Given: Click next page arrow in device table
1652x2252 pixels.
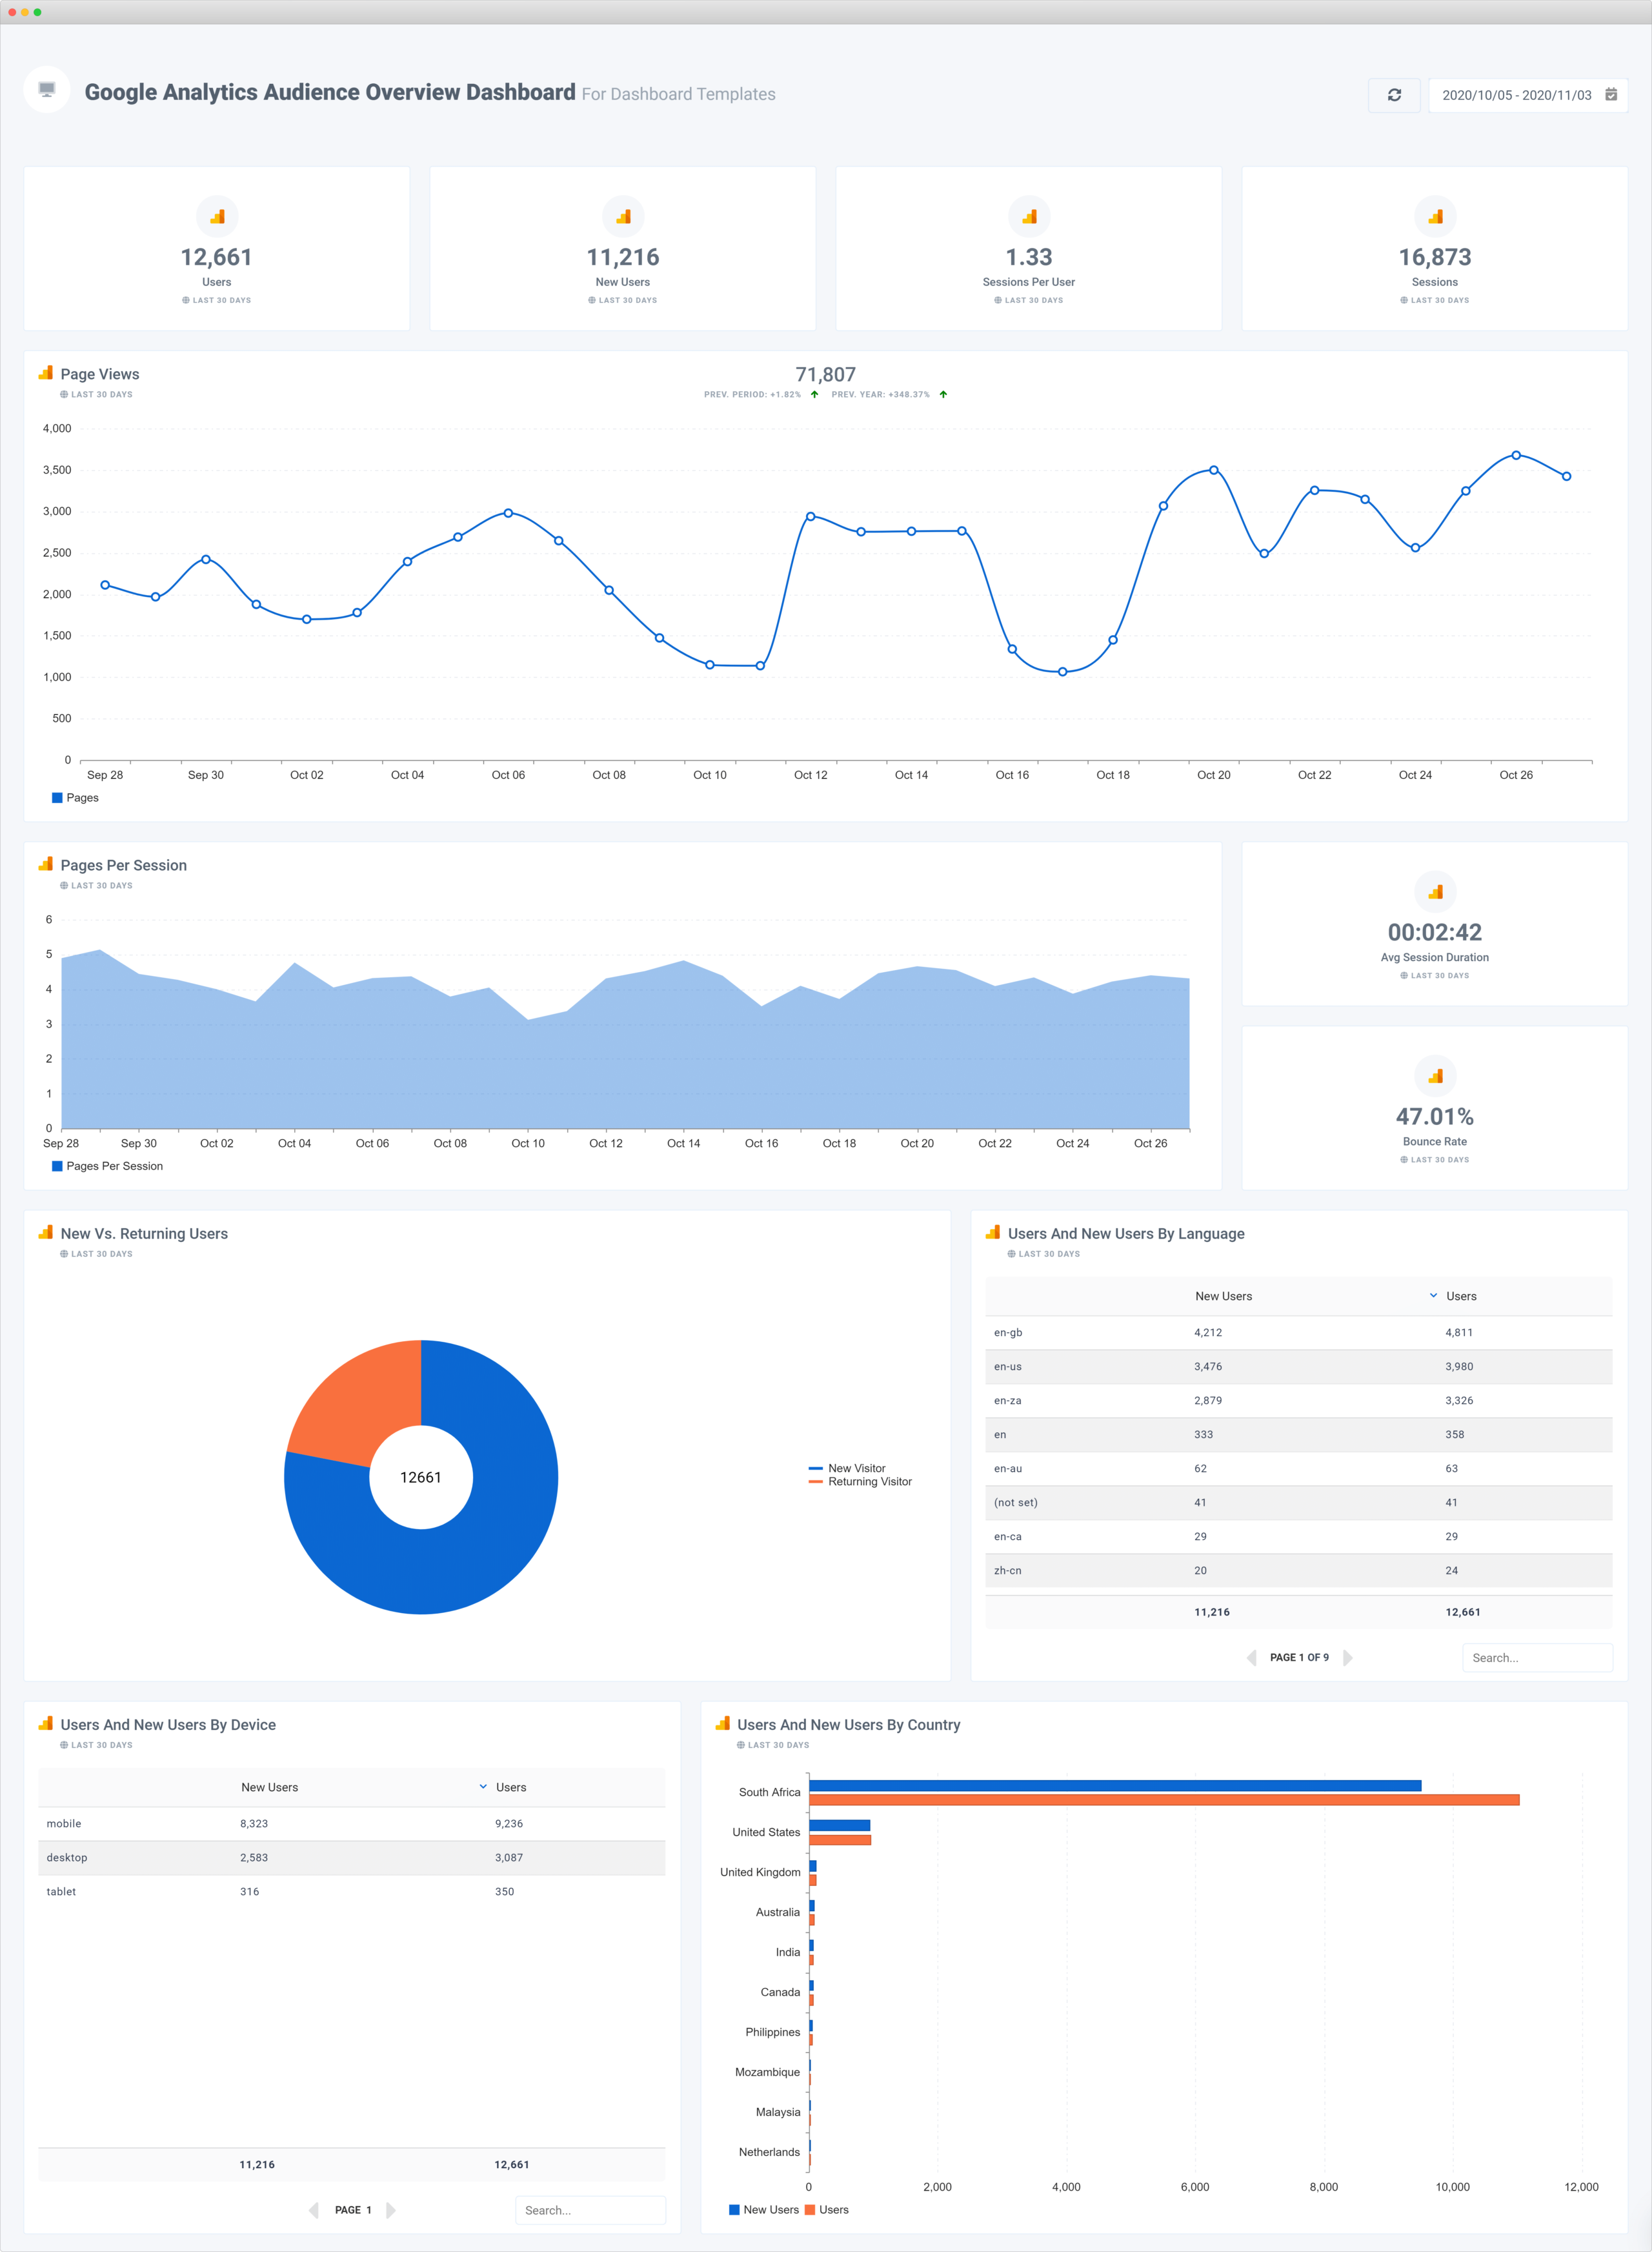Looking at the screenshot, I should click(x=390, y=2210).
